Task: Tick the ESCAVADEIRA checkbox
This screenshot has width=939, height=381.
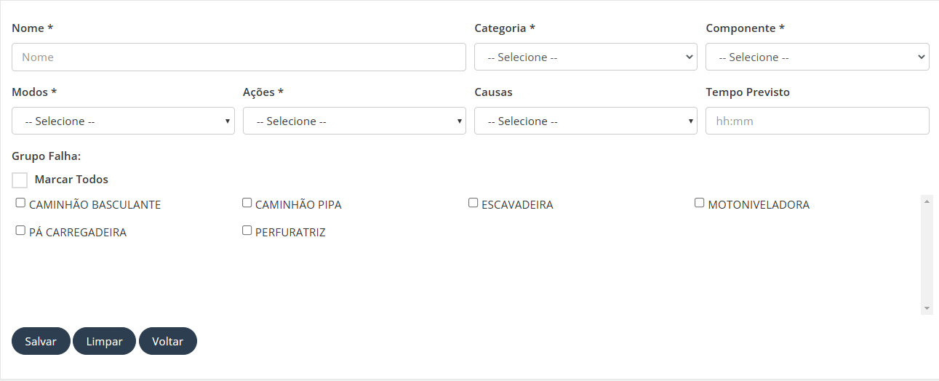Action: pos(473,203)
